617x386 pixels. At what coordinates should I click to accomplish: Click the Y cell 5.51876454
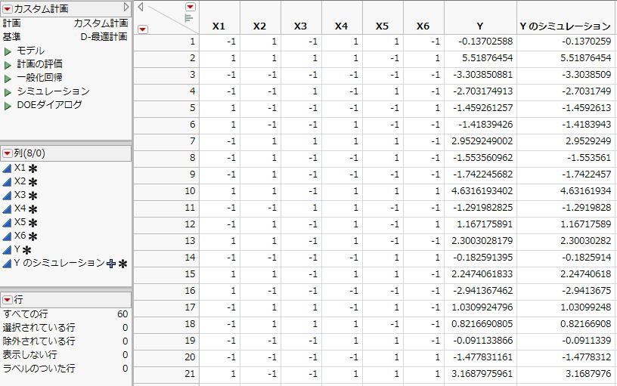tap(480, 58)
